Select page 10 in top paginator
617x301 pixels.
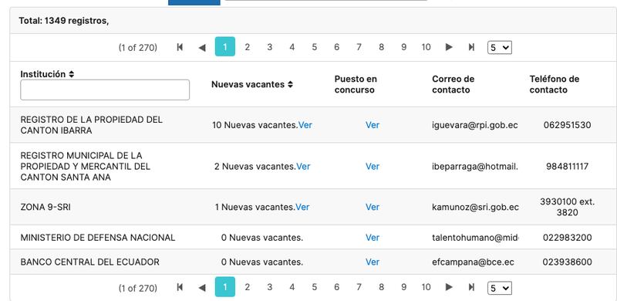pos(427,47)
